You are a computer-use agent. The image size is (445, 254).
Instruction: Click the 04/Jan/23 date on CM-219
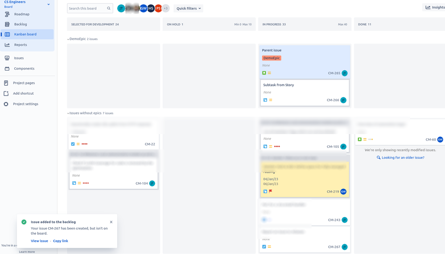click(271, 179)
